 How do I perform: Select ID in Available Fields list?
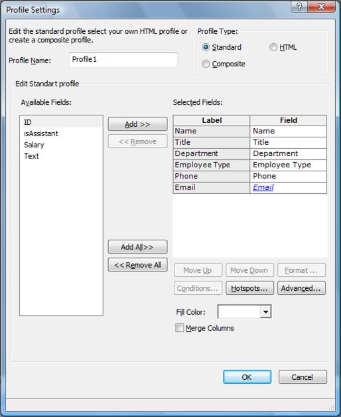62,122
